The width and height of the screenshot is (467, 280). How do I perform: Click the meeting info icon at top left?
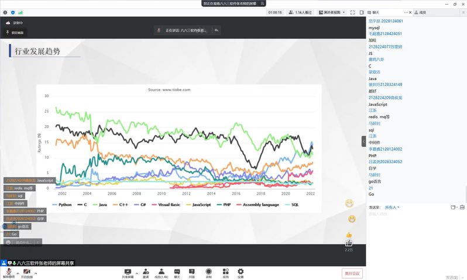pos(5,12)
